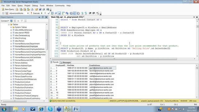The width and height of the screenshot is (199, 112).
Task: Open the Windows Start menu
Action: (x=4, y=109)
